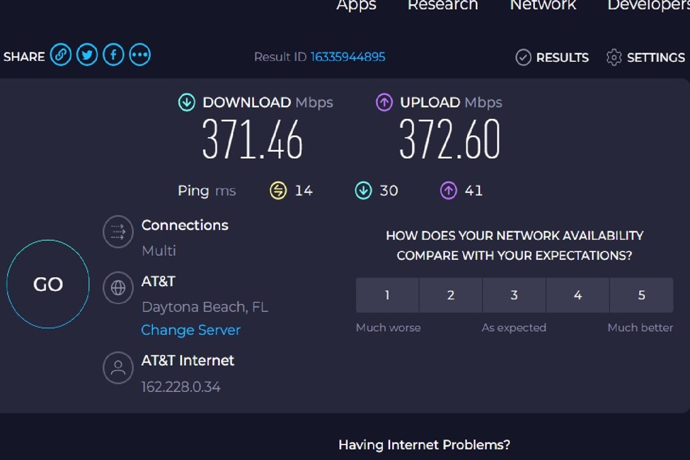Open Result ID 16335944895 link
The image size is (690, 460).
tap(348, 57)
